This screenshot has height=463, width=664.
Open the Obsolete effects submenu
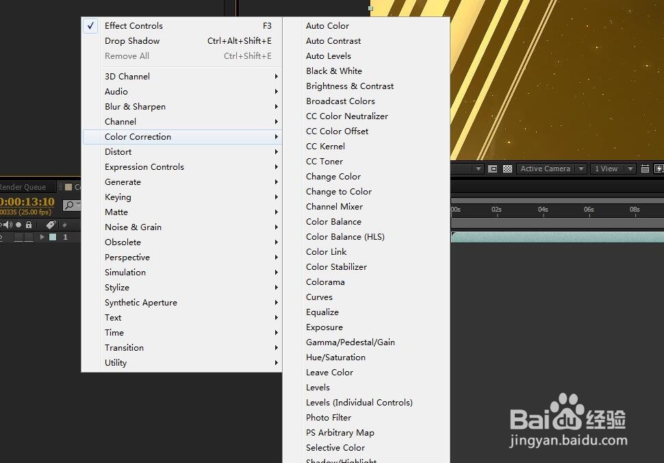point(182,242)
